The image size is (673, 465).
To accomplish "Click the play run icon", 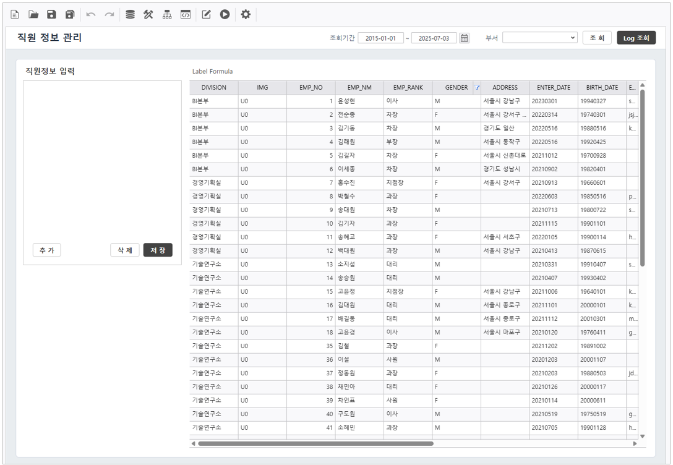I will (225, 14).
